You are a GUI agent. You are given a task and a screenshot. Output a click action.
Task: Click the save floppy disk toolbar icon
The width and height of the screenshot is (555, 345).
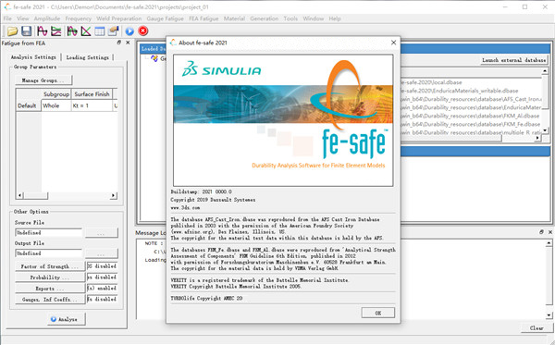pos(27,31)
